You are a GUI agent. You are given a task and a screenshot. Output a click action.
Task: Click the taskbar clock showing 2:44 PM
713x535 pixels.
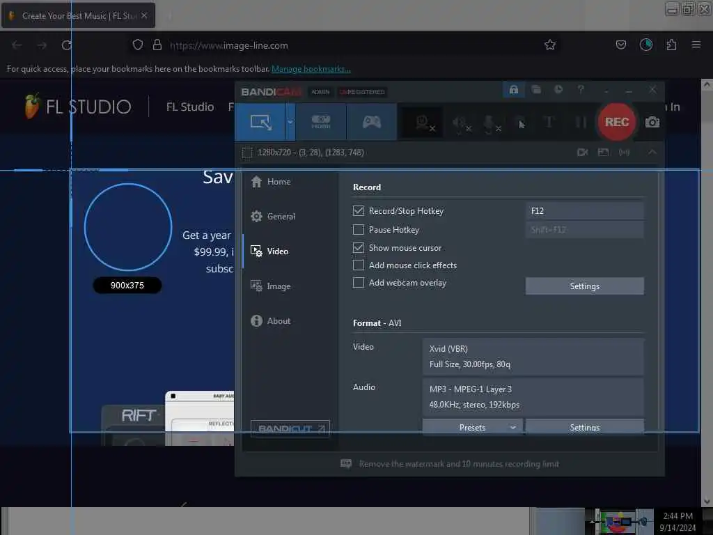677,521
